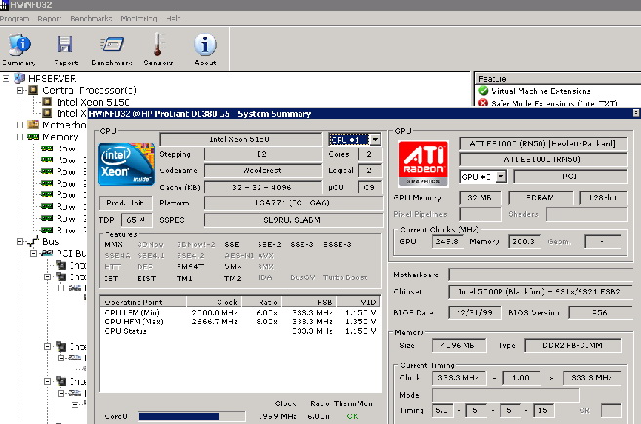641x424 pixels.
Task: Click the Prod. Unit button
Action: [x=128, y=202]
